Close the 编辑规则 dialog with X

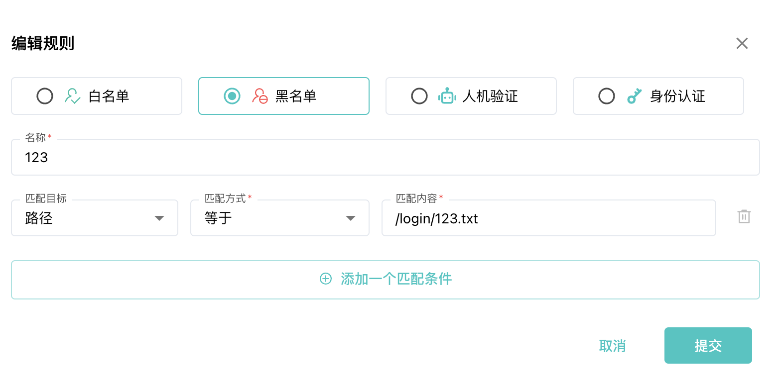pos(742,43)
